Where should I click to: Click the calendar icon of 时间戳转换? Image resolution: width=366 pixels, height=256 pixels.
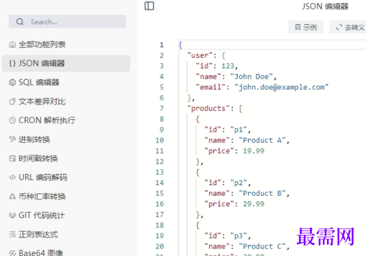[x=12, y=158]
